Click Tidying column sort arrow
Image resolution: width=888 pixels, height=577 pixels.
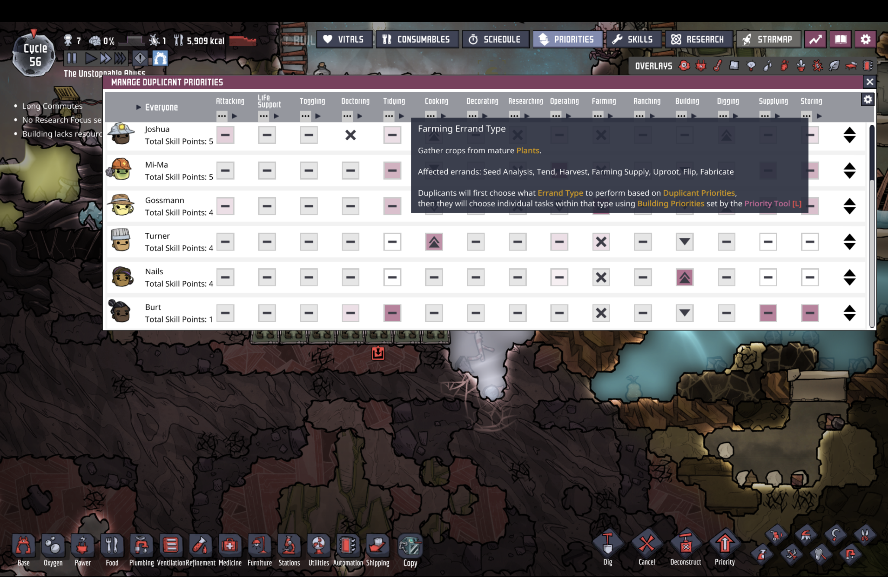click(401, 116)
